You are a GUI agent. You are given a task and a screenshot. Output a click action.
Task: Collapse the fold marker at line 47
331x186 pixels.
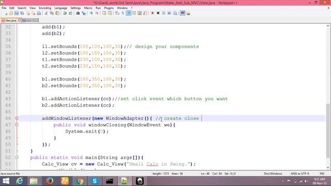[17, 125]
